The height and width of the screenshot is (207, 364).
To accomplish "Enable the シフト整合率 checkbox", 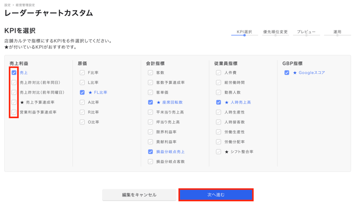I will click(x=218, y=152).
